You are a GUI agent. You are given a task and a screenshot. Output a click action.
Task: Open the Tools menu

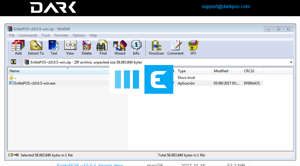46,35
